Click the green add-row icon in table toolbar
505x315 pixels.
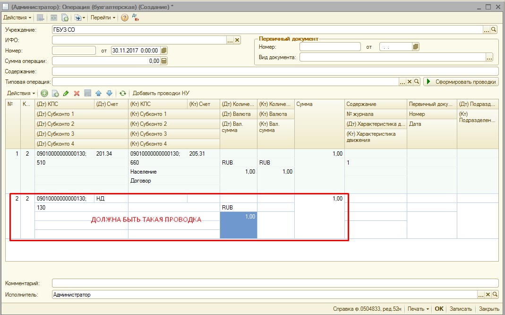point(44,94)
